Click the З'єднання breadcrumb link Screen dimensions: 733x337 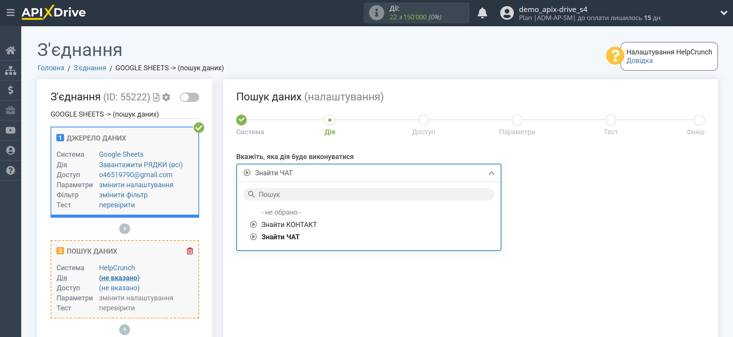pos(90,68)
